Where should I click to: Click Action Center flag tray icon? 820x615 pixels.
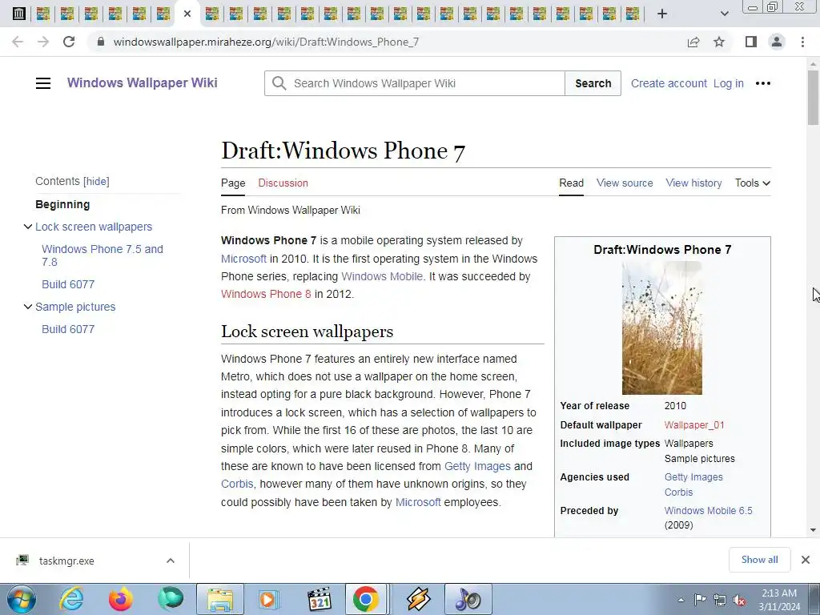(700, 600)
